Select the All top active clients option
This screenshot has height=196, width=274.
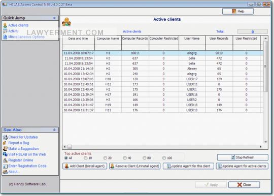tap(66, 158)
